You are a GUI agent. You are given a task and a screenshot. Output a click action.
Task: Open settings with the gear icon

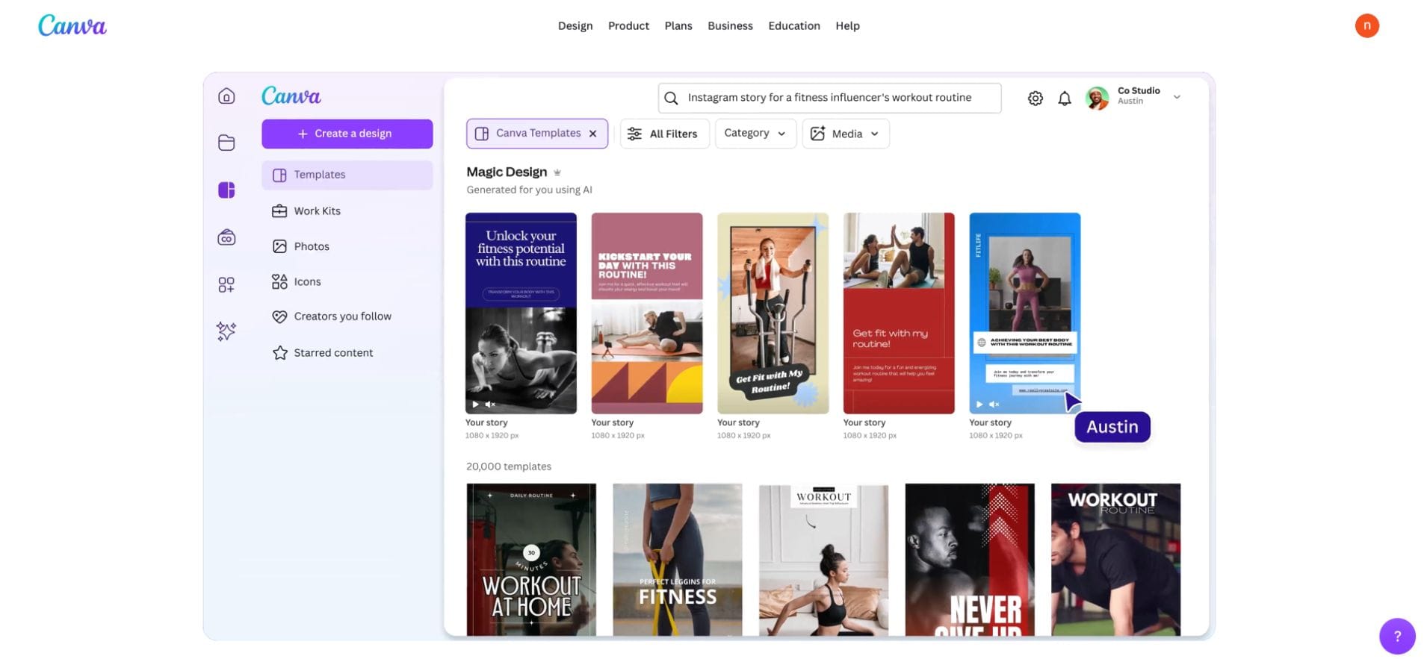pos(1035,98)
